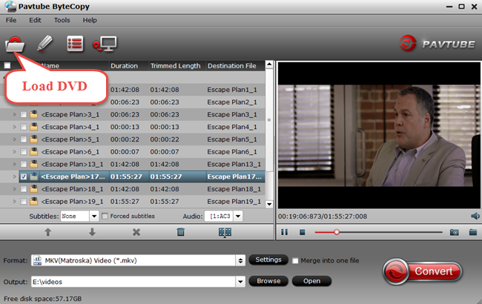Click the Open output folder button

tap(311, 281)
